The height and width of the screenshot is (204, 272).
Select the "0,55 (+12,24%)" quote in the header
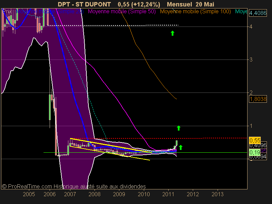pyautogui.click(x=139, y=4)
